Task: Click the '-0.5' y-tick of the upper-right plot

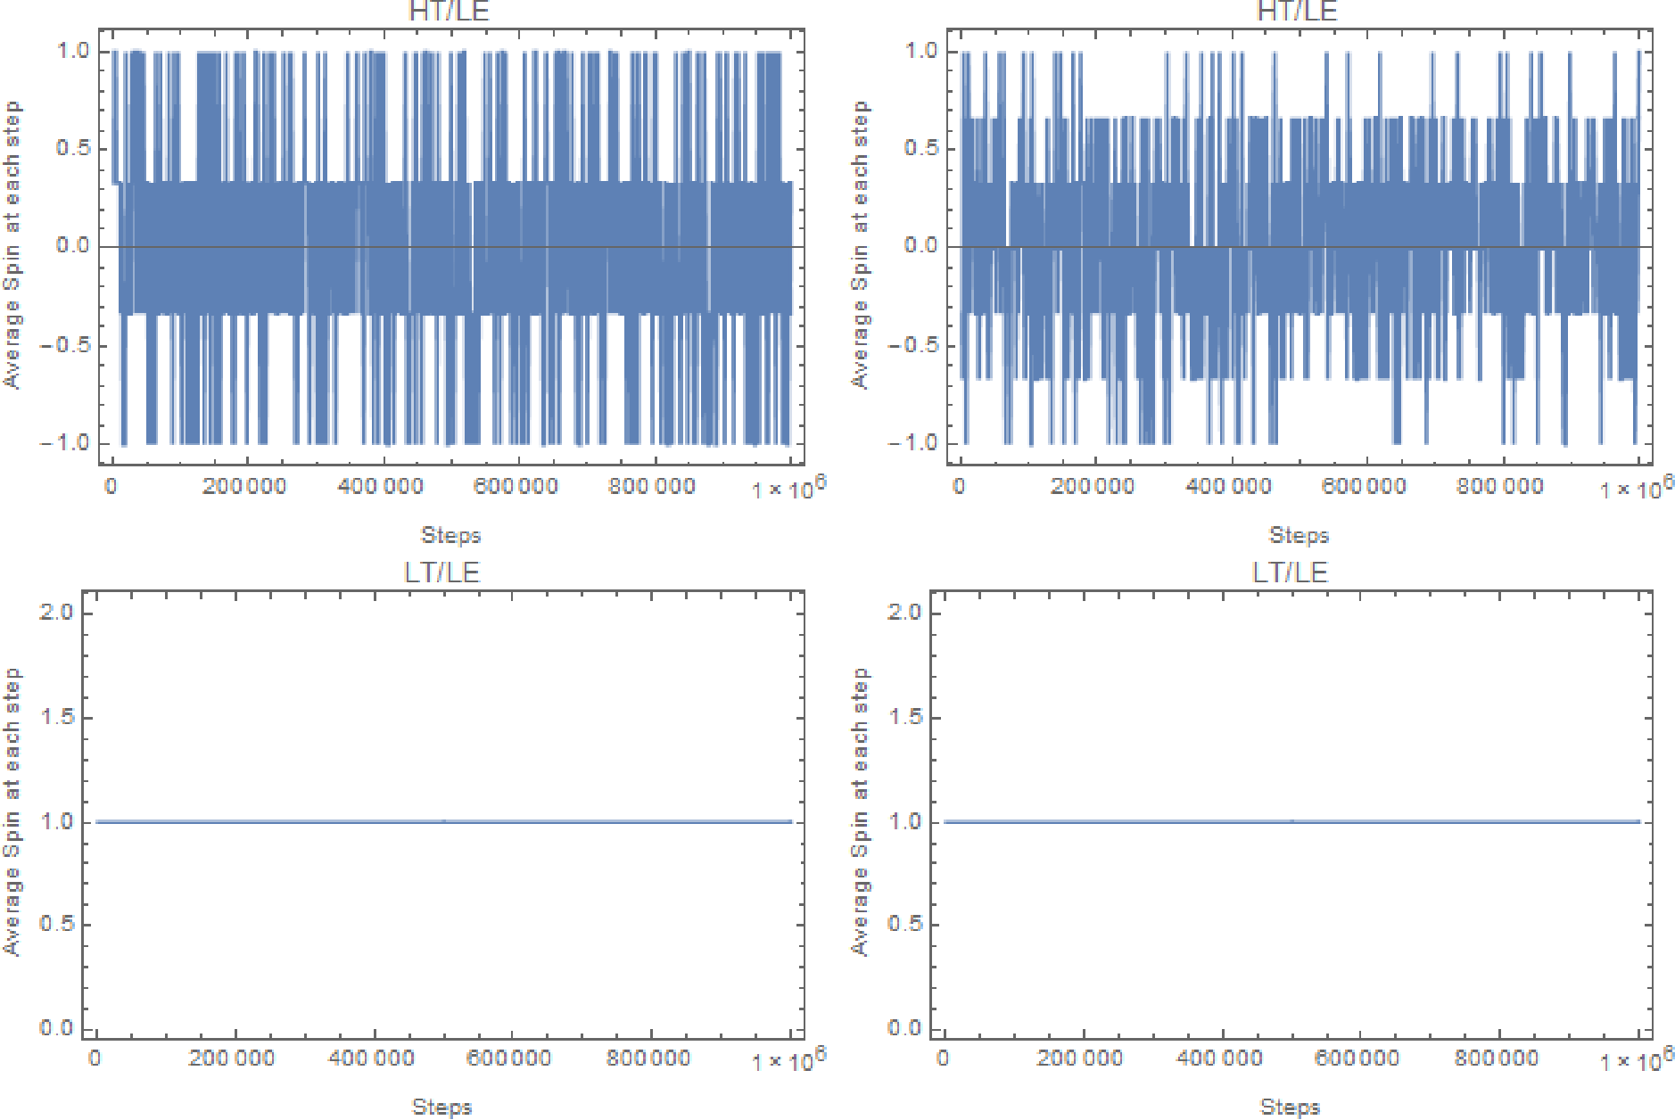Action: click(913, 345)
